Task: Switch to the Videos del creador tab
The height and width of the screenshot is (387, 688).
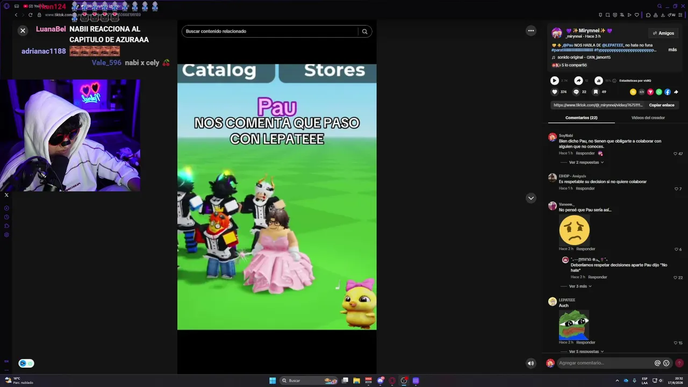Action: point(648,118)
